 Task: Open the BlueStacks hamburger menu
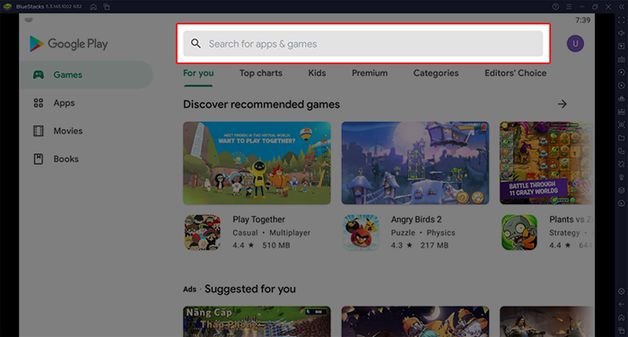click(x=569, y=7)
